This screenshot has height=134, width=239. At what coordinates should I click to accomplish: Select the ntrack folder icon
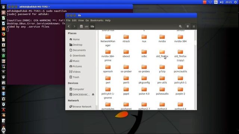(x=126, y=37)
